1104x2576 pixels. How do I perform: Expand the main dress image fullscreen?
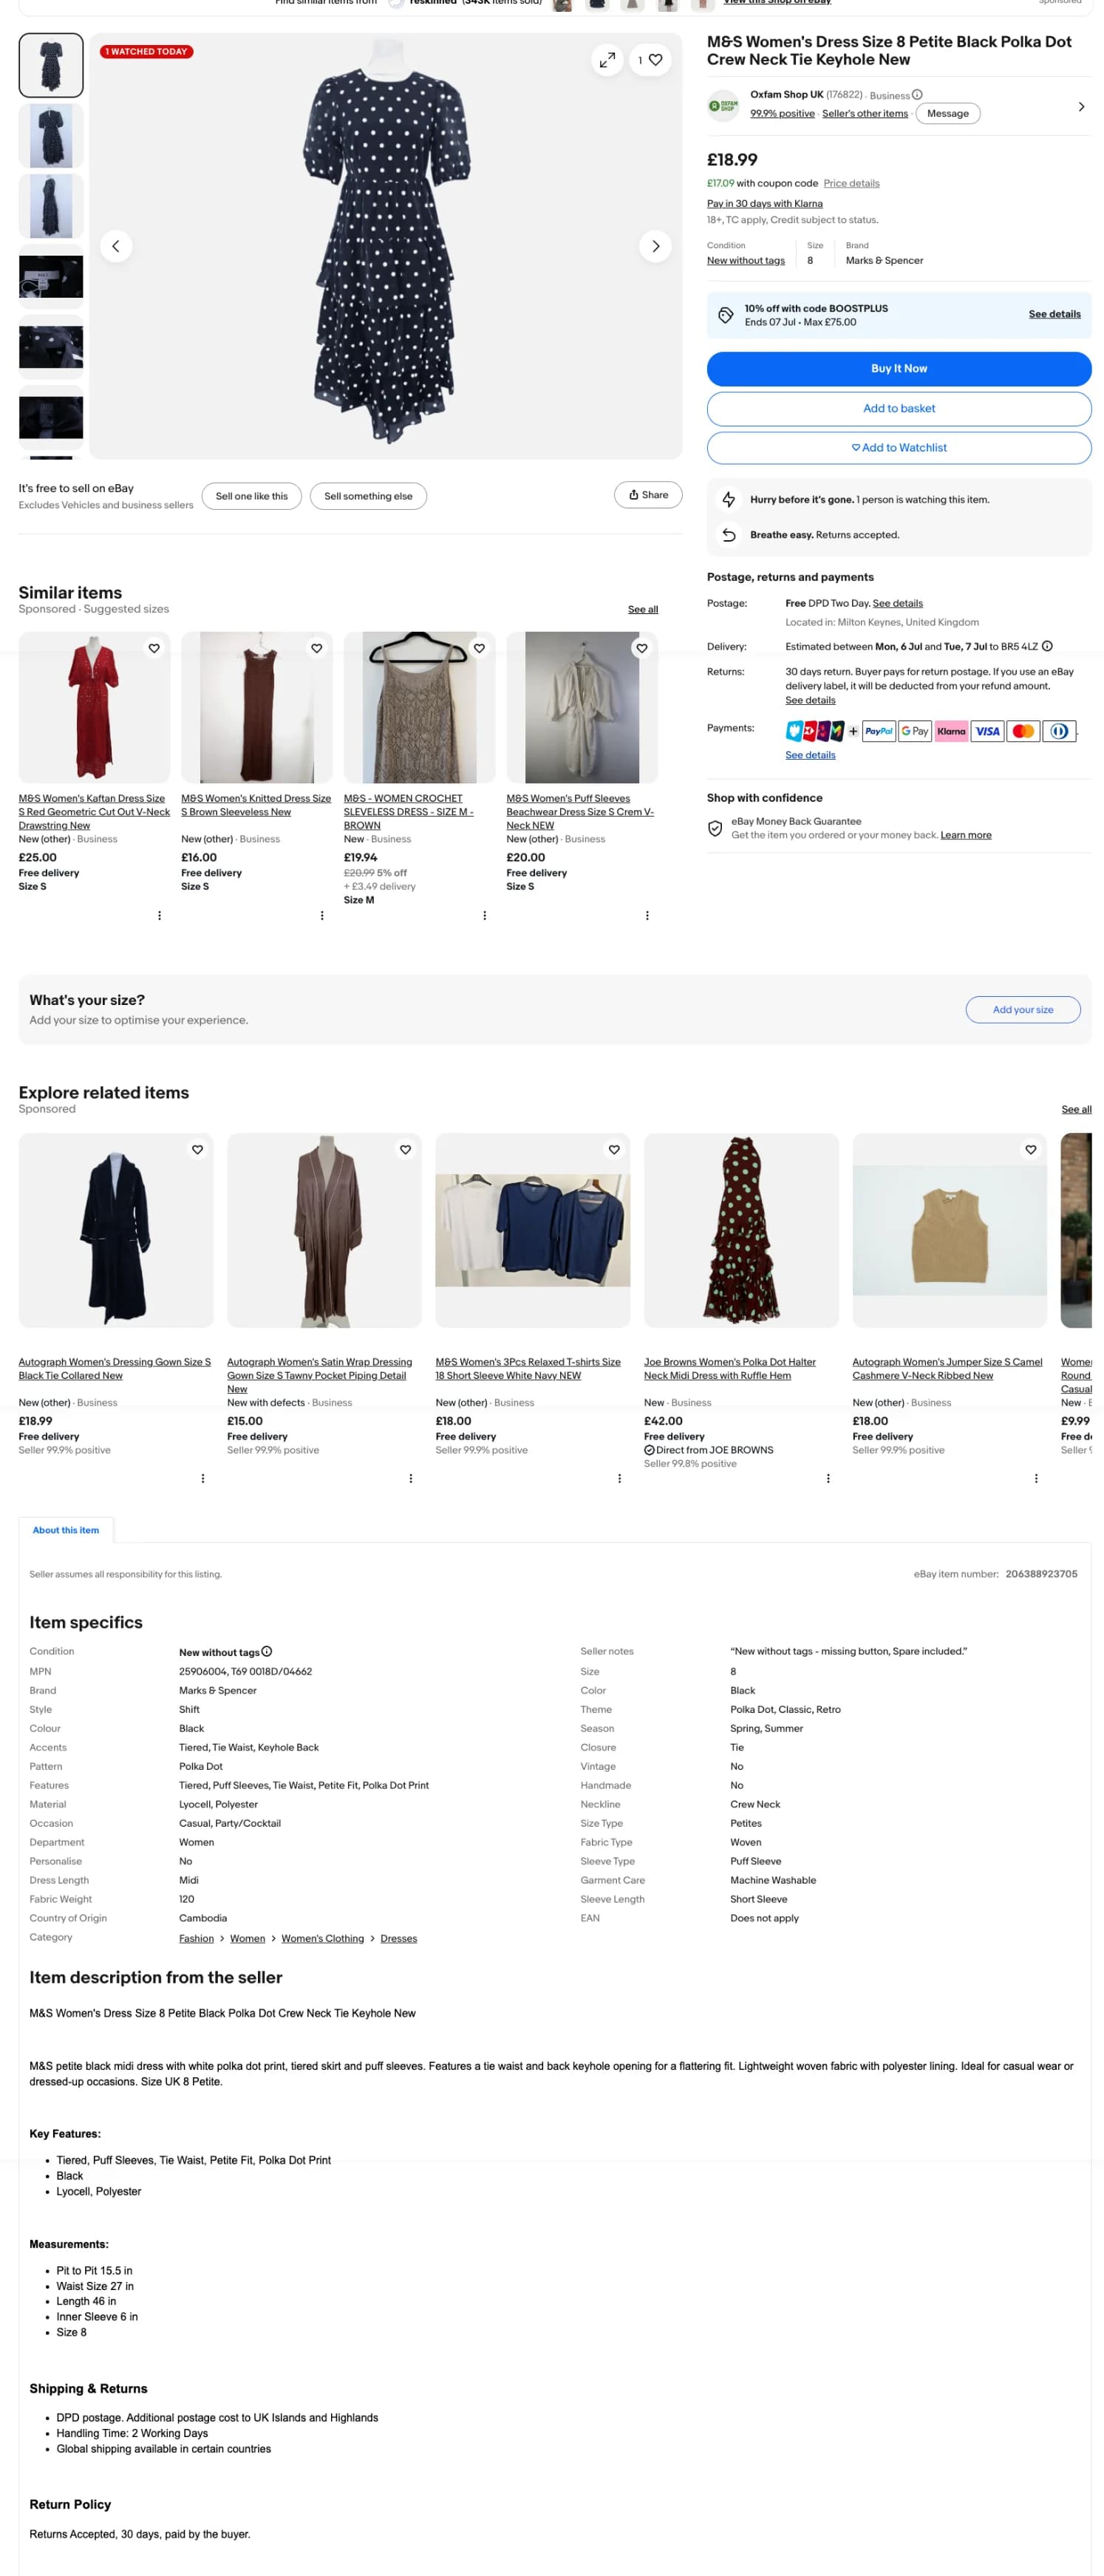(607, 60)
